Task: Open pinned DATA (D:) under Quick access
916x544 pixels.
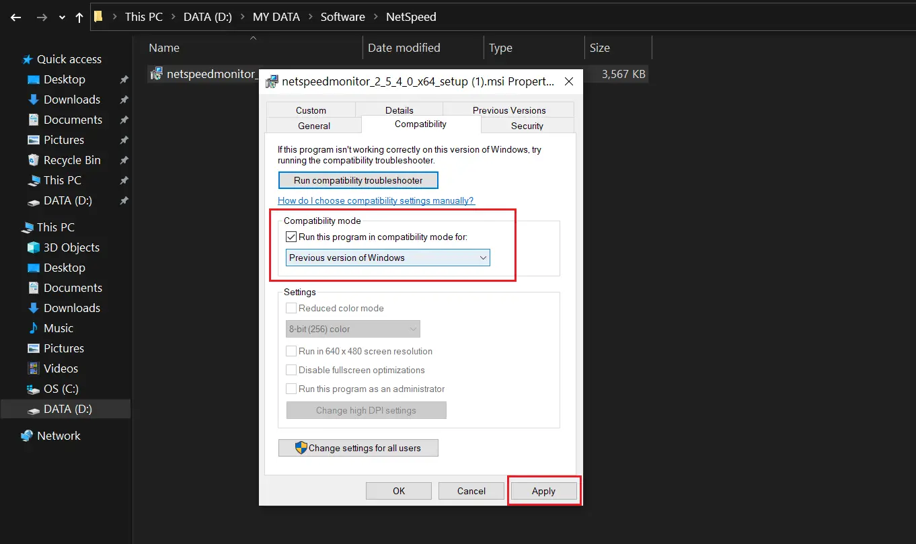Action: [68, 200]
